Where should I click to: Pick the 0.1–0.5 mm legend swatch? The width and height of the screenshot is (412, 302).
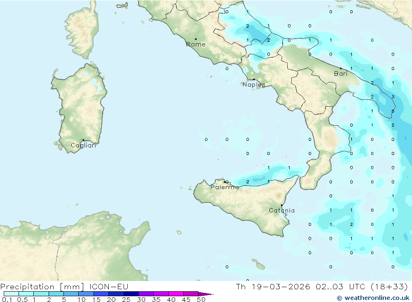(11, 294)
